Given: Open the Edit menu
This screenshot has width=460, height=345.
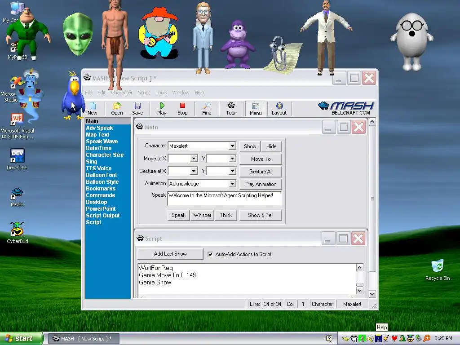Looking at the screenshot, I should [x=102, y=93].
